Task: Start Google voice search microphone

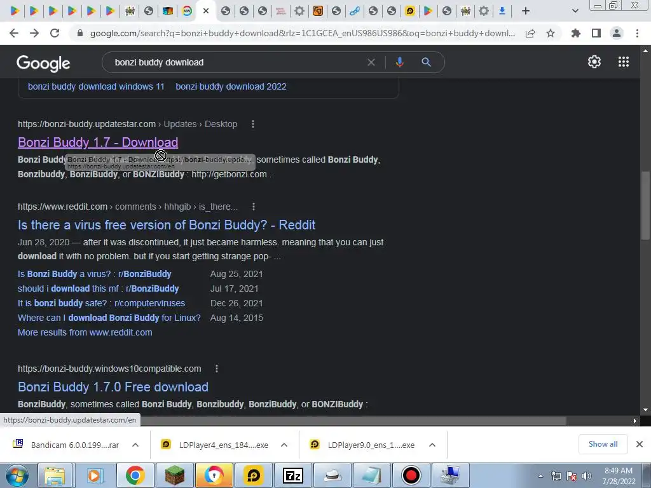Action: point(399,62)
